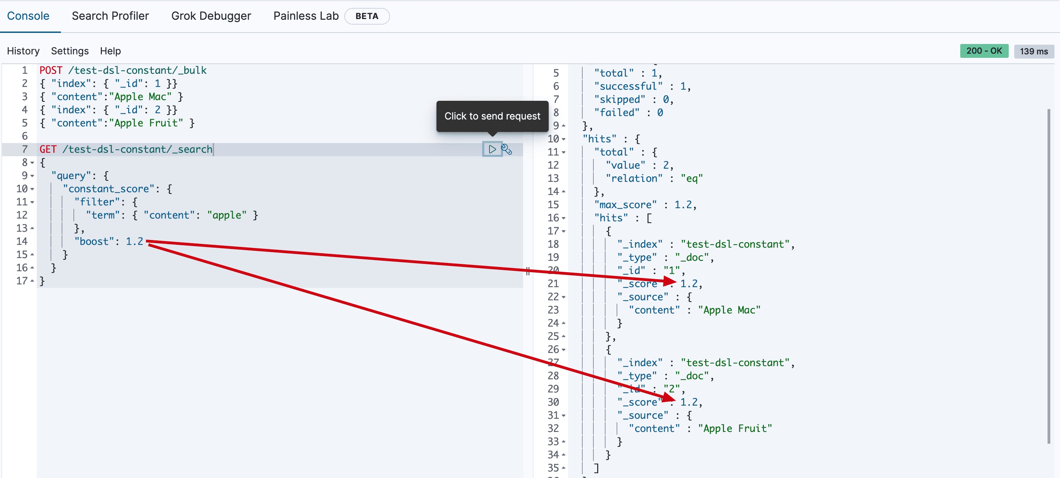Select the Painless Lab tab
The image size is (1060, 478).
tap(306, 16)
